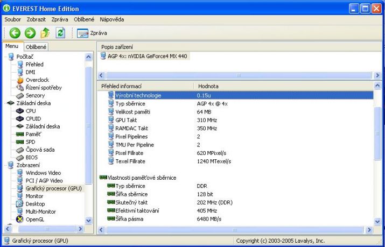This screenshot has width=385, height=247.
Task: Click the details list scroll-down arrow
Action: [377, 222]
